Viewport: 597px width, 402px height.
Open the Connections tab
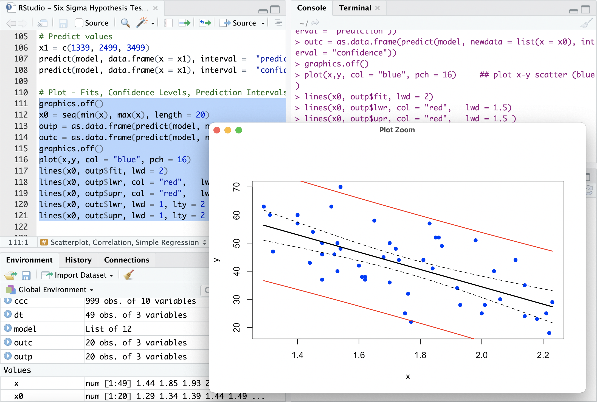(x=126, y=260)
